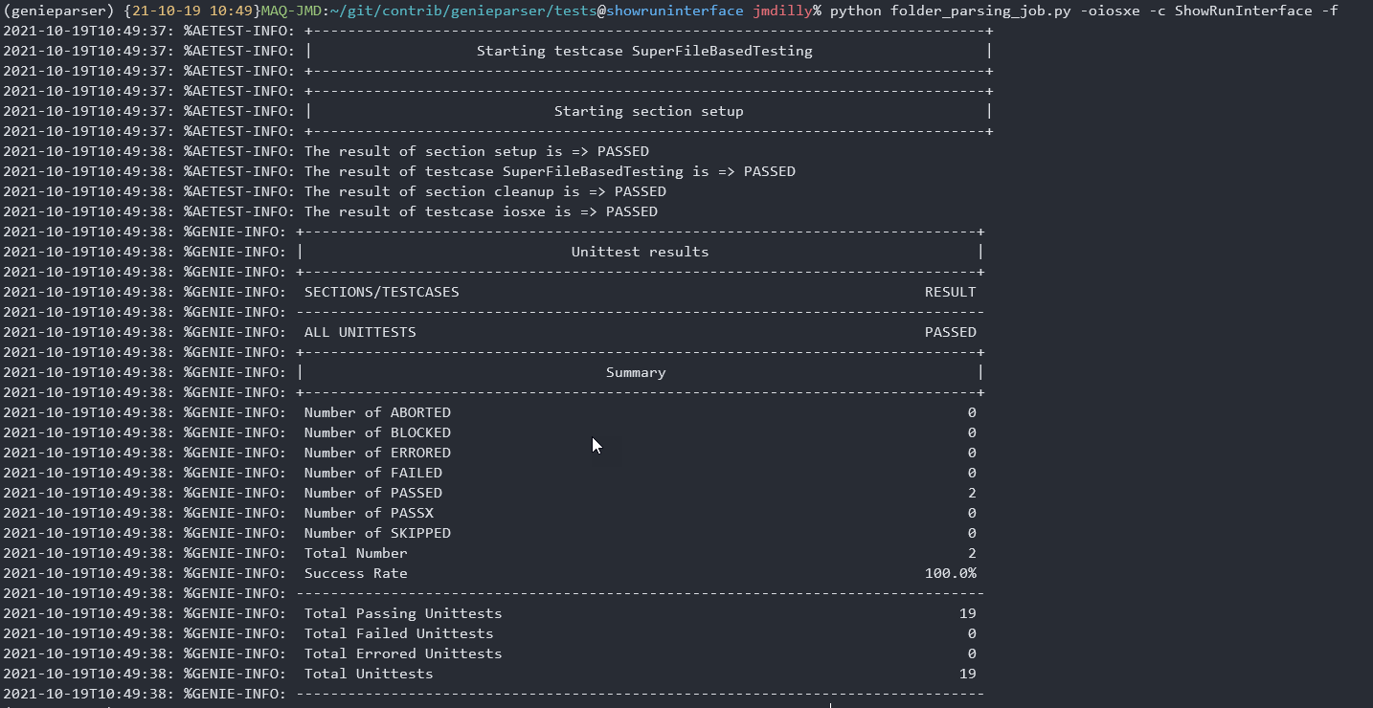Click the 'jmdilly' username in the prompt

pos(782,11)
